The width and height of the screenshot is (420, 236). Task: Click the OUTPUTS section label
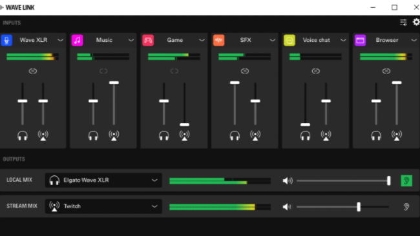14,159
